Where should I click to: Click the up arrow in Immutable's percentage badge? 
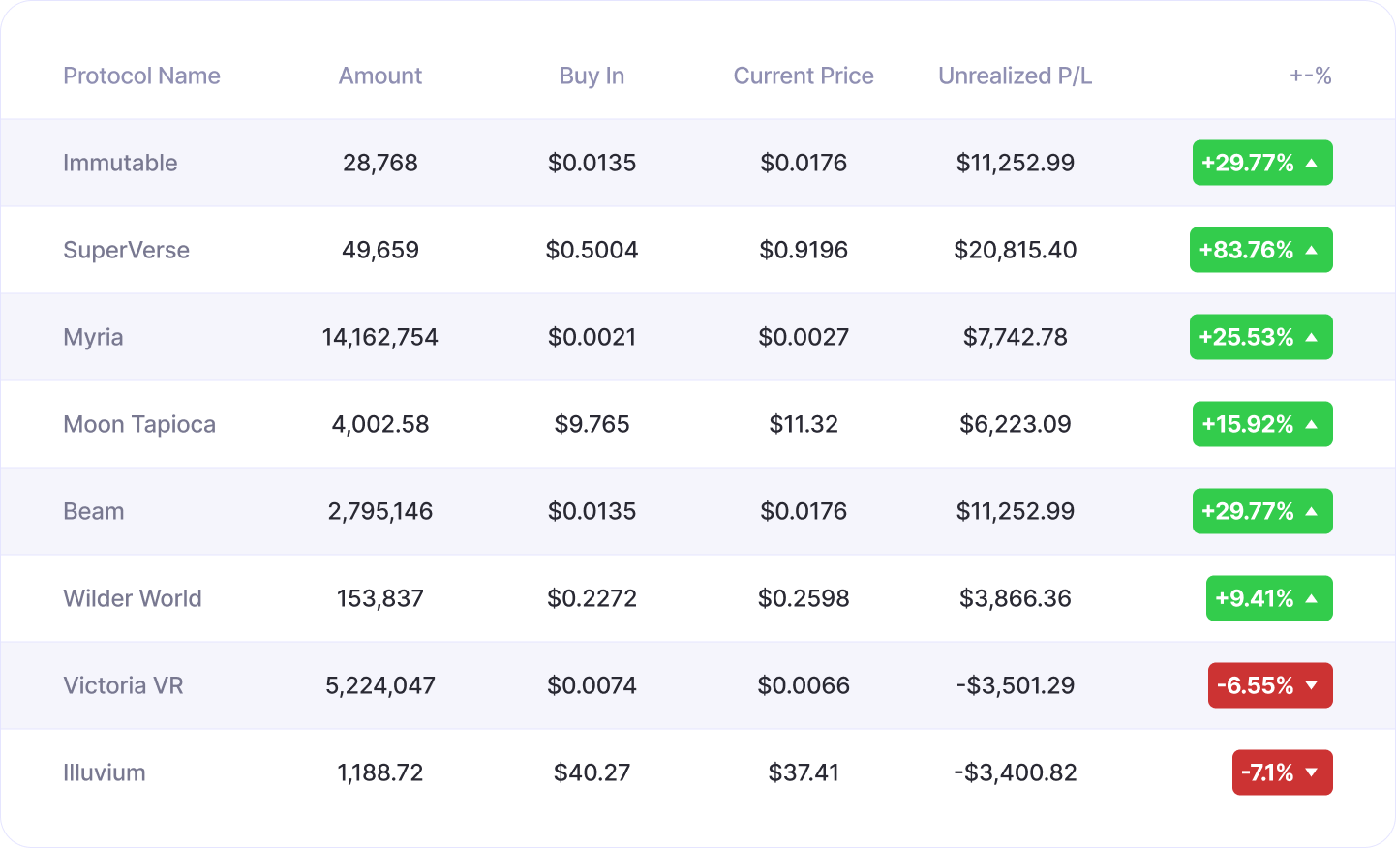(x=1312, y=163)
